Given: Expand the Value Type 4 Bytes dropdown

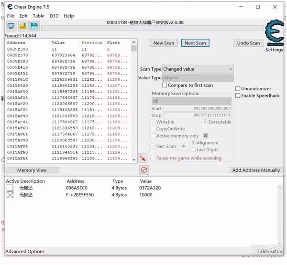Looking at the screenshot, I should 198,78.
